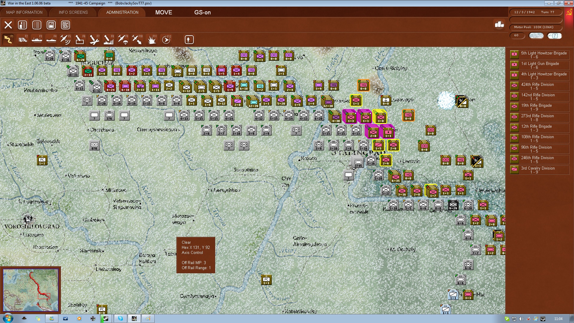This screenshot has height=323, width=574.
Task: Select 108th Rifle Division in unit list
Action: [539, 138]
